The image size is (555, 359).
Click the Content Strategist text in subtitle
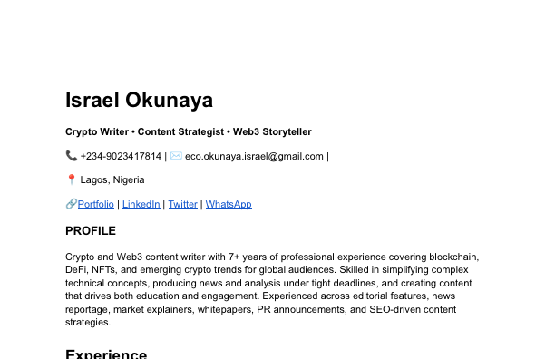point(180,132)
